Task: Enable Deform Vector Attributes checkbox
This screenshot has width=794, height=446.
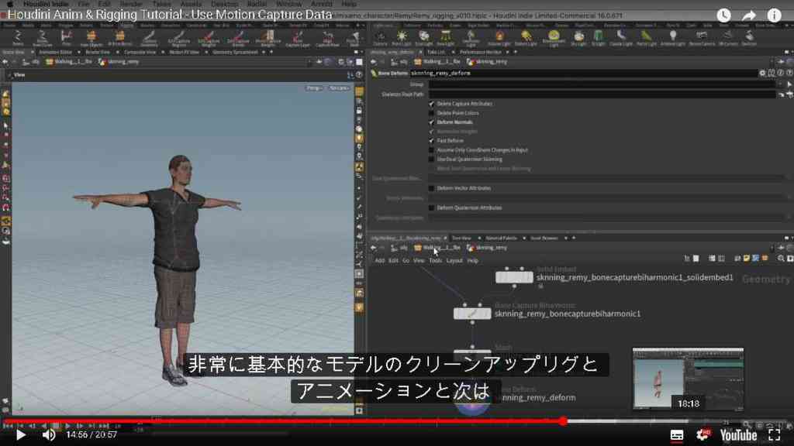Action: 431,188
